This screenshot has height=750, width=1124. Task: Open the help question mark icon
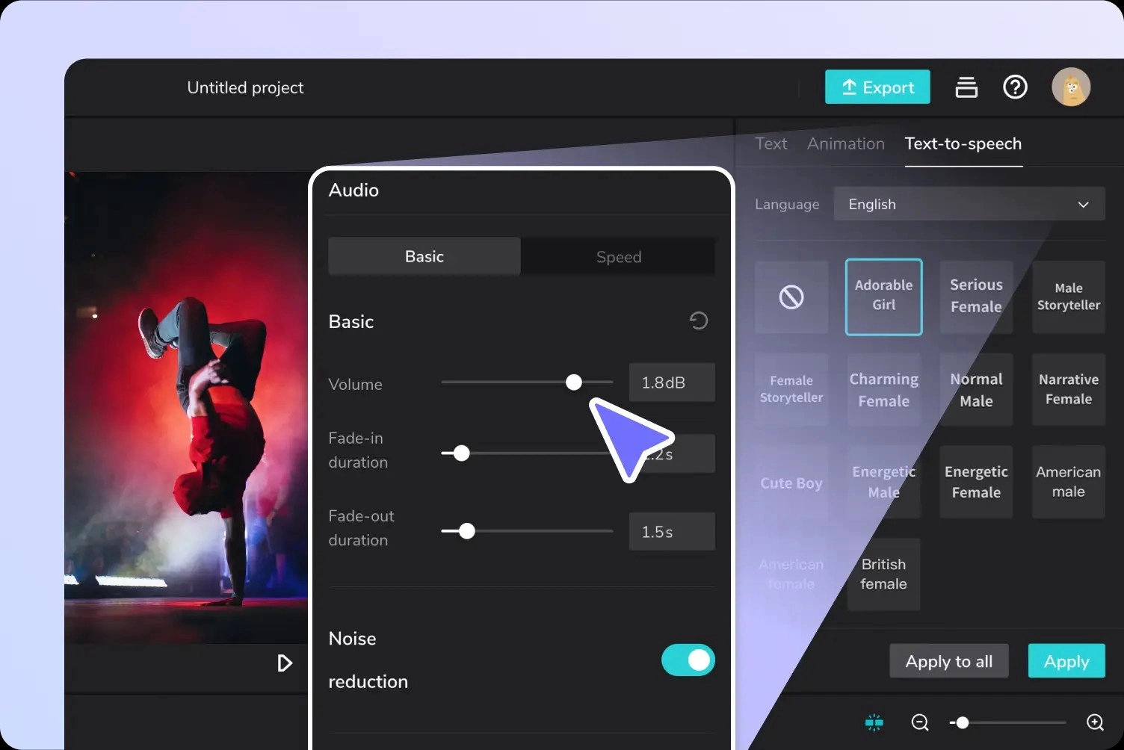point(1015,87)
